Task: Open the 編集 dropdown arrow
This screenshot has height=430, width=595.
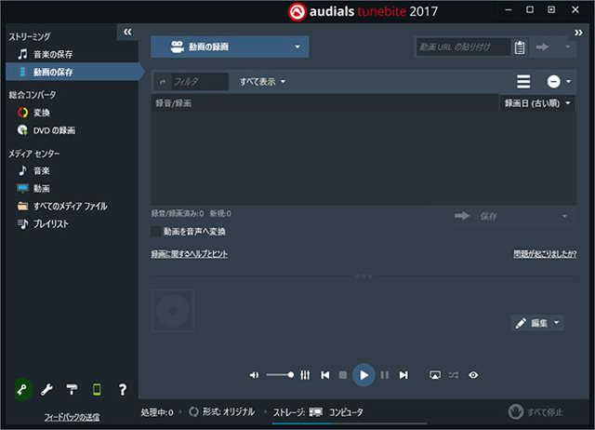Action: [557, 323]
